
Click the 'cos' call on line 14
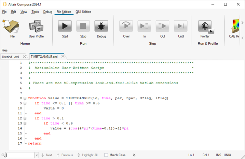point(74,128)
